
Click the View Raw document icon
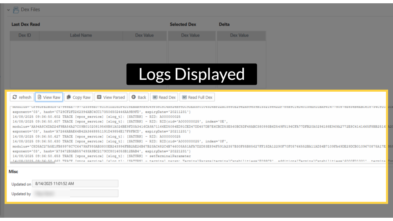(39, 97)
